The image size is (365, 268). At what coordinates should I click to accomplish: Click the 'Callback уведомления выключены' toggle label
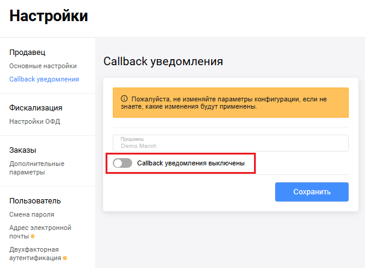pyautogui.click(x=191, y=163)
